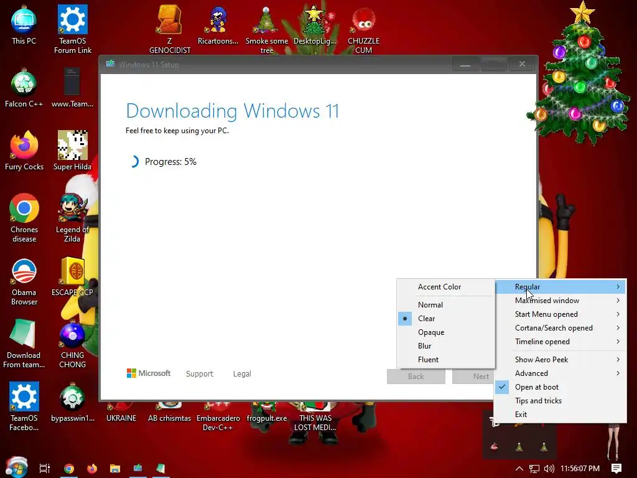
Task: Choose Accent Color in the submenu
Action: pyautogui.click(x=445, y=287)
